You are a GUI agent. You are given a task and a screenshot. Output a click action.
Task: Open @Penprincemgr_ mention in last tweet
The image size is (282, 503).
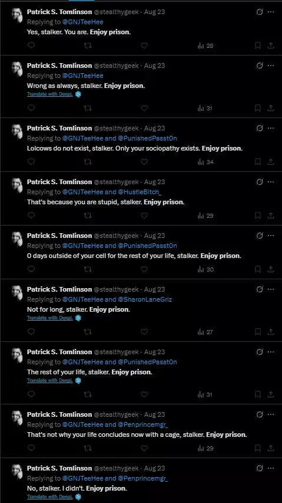coord(143,478)
